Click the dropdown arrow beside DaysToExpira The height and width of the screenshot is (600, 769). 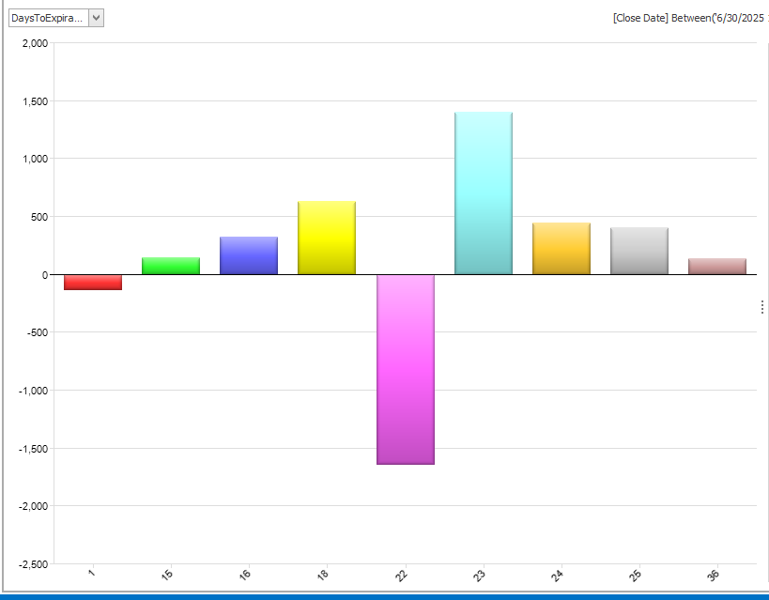[x=96, y=18]
